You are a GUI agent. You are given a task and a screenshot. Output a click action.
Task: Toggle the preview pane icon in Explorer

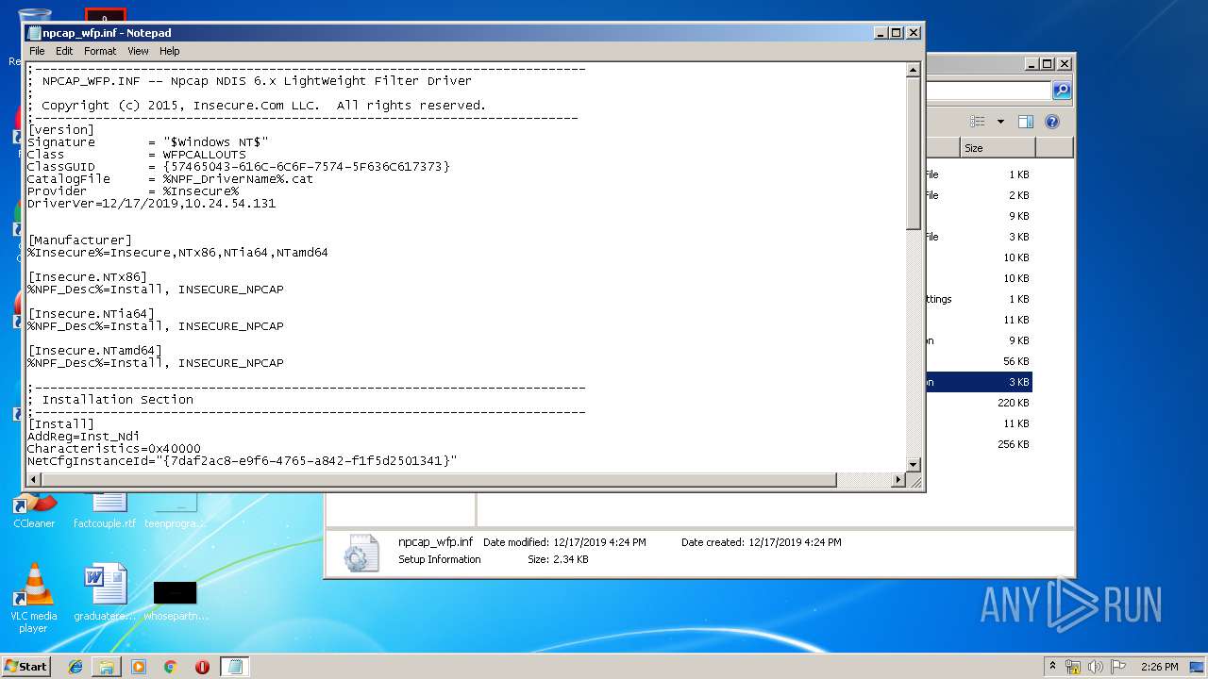click(1026, 122)
